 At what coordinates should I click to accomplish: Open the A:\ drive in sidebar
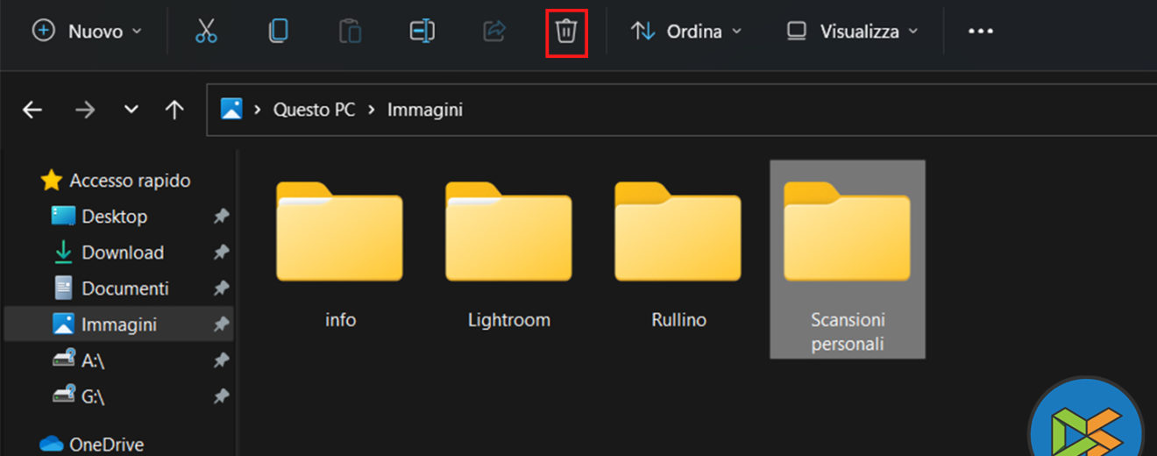pyautogui.click(x=80, y=360)
